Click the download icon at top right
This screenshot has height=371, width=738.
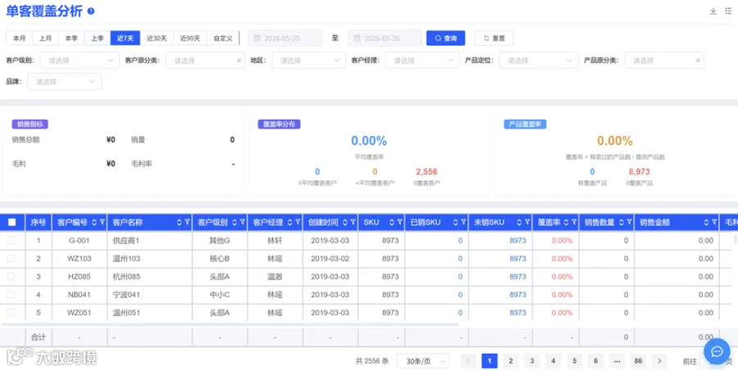(713, 11)
